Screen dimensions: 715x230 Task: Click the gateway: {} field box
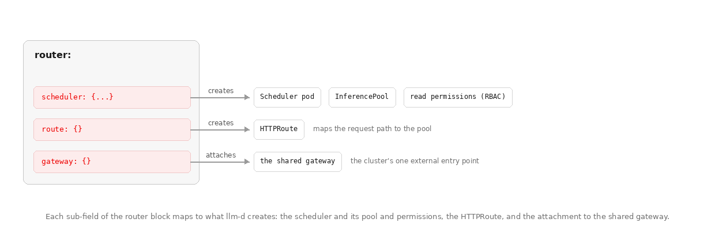pyautogui.click(x=112, y=162)
